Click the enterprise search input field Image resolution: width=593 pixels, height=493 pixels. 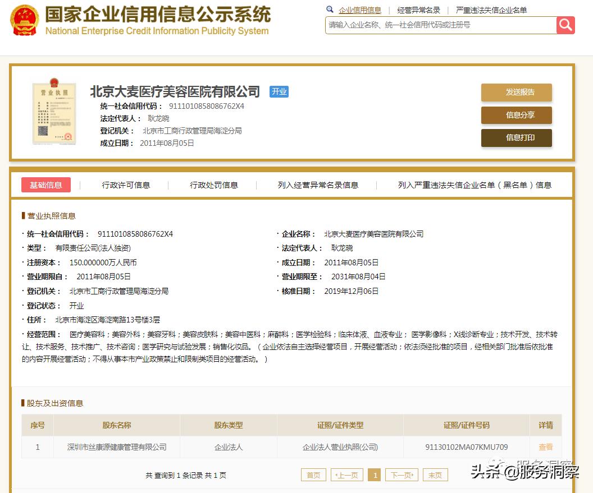pos(438,25)
